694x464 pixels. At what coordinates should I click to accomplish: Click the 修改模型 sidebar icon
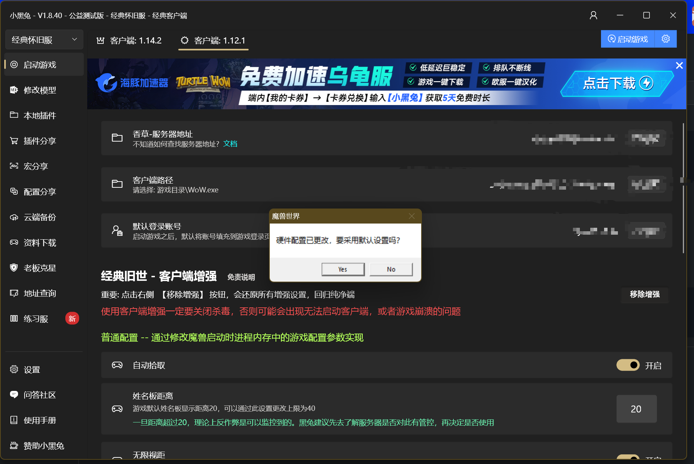click(14, 90)
